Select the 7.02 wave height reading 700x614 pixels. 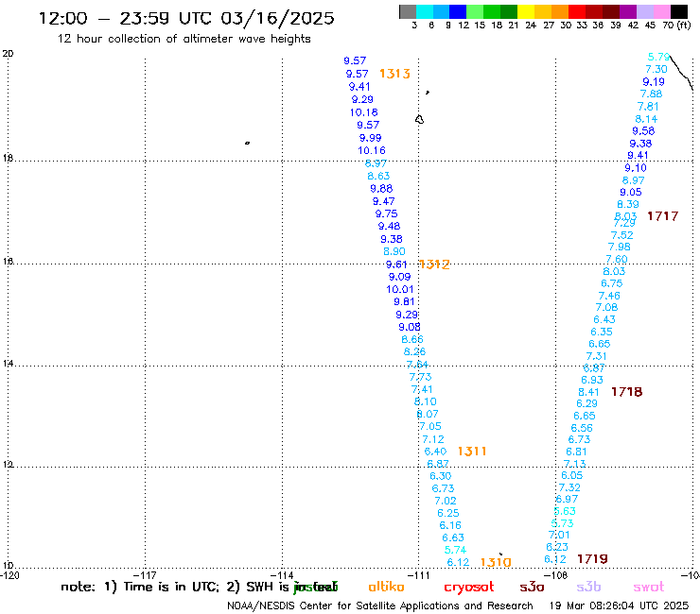point(446,501)
